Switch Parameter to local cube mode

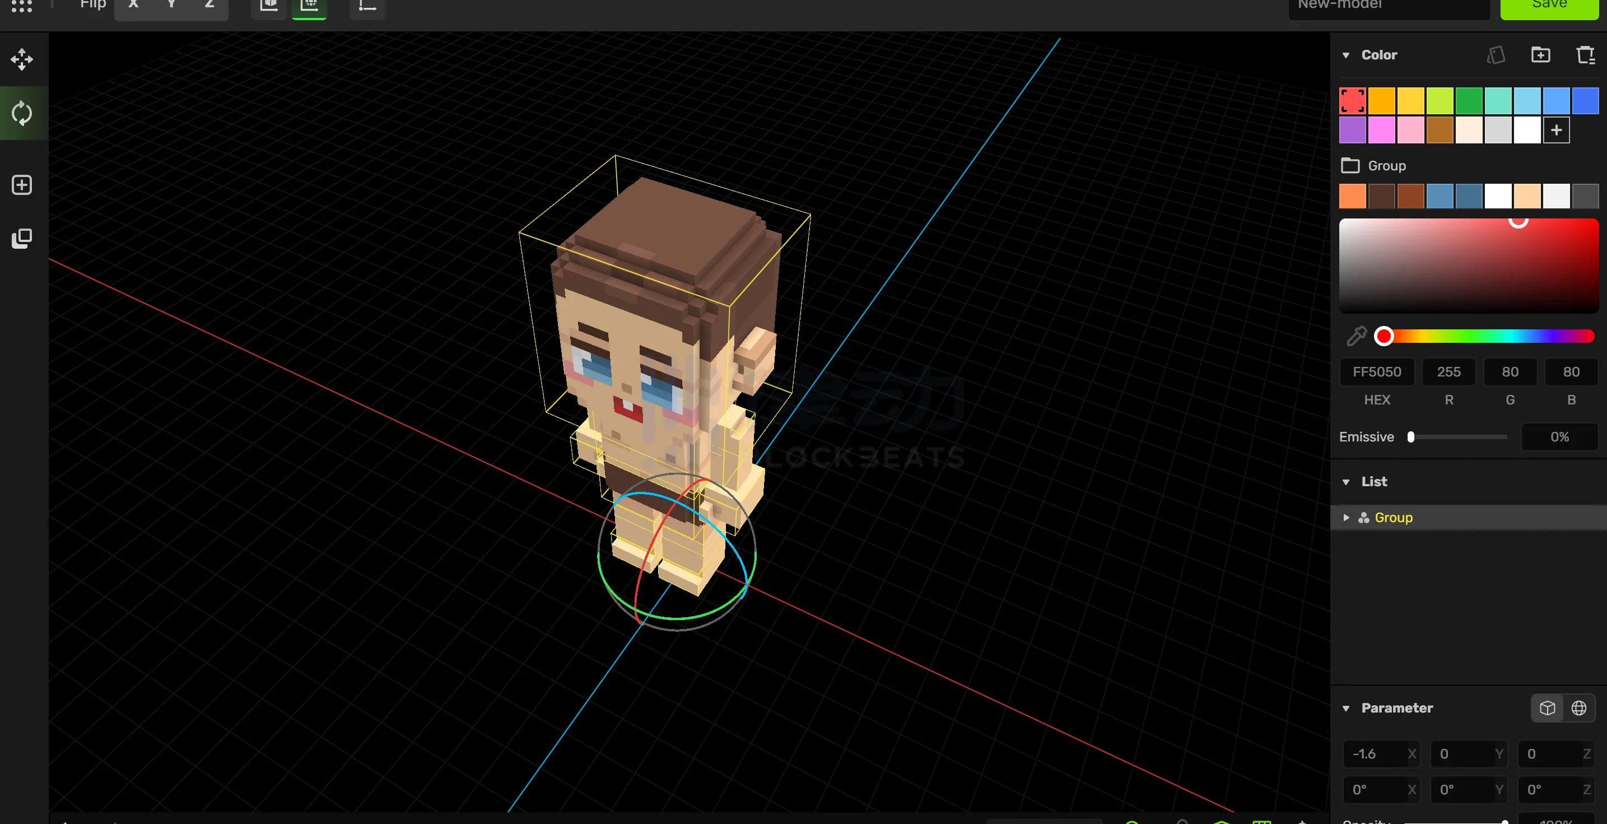(1547, 708)
